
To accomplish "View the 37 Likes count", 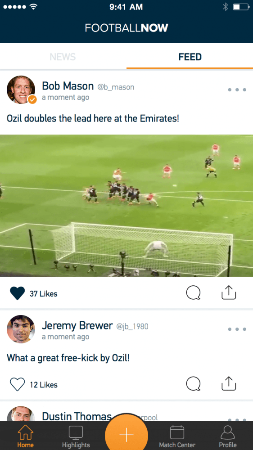I will (x=43, y=293).
